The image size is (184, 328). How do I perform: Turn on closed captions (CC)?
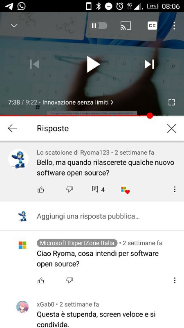152,26
